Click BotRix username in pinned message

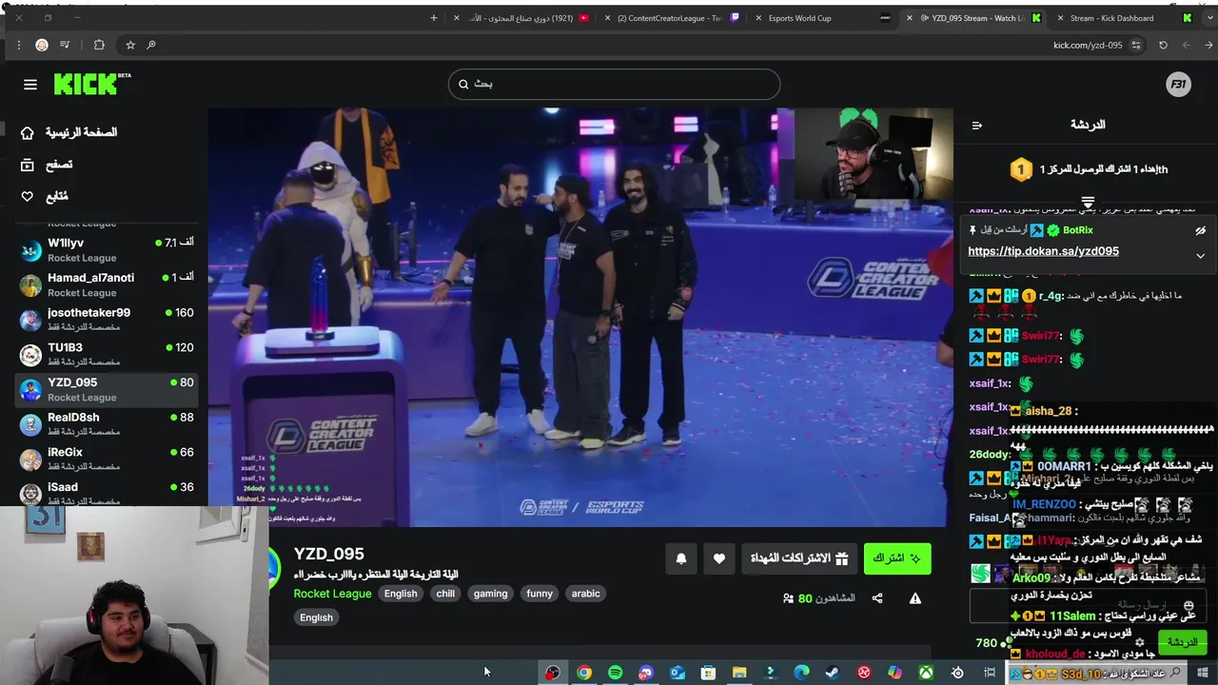point(1078,230)
